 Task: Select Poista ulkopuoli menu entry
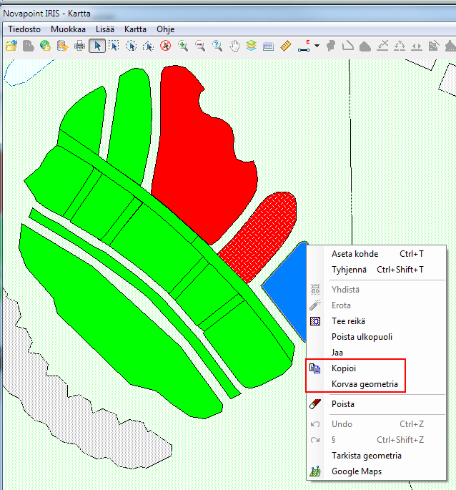click(377, 337)
